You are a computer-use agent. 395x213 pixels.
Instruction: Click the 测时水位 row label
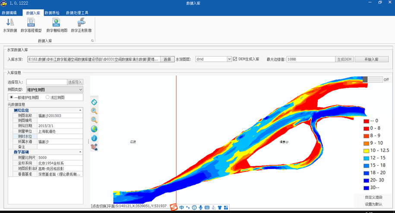pyautogui.click(x=25, y=137)
